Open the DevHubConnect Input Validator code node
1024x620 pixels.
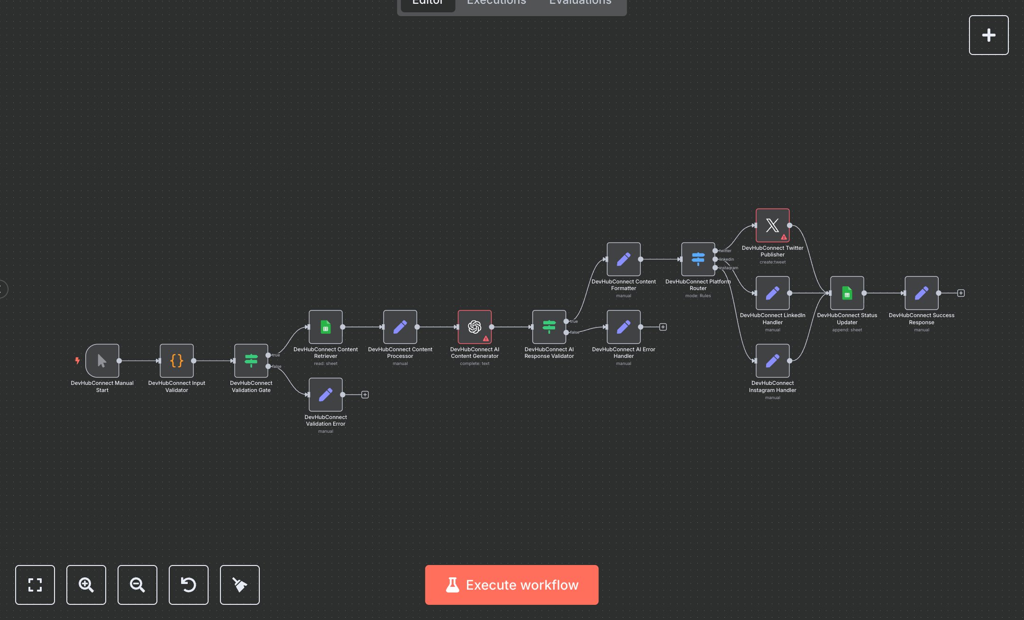pos(176,361)
